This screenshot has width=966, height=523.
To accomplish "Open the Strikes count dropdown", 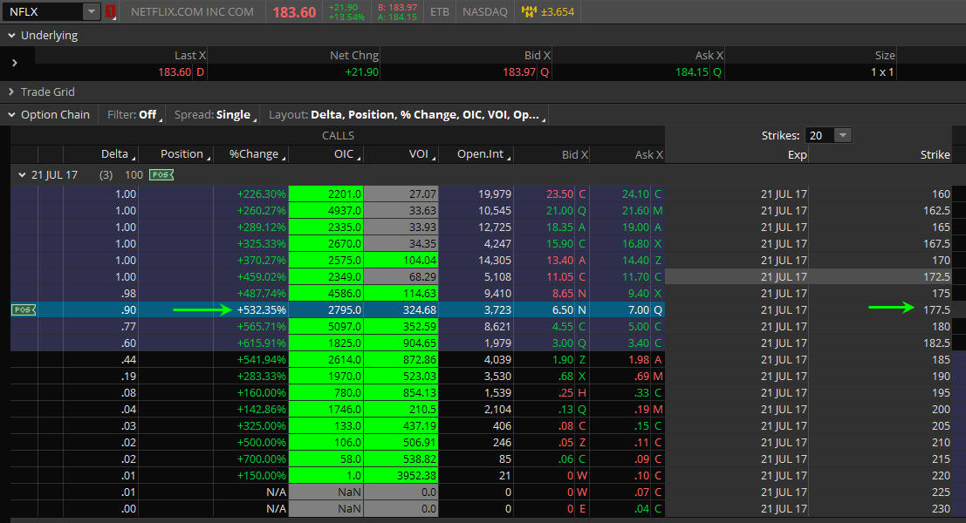I will 842,135.
